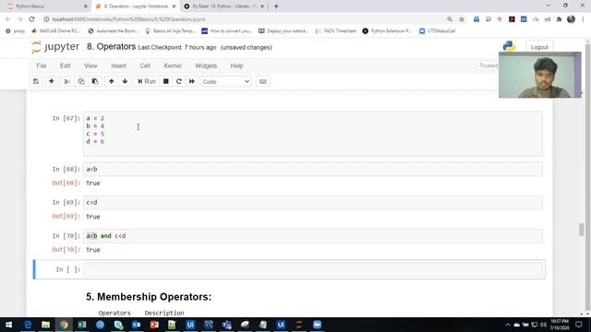
Task: Open the MATLAB Online bookmark
Action: click(55, 30)
